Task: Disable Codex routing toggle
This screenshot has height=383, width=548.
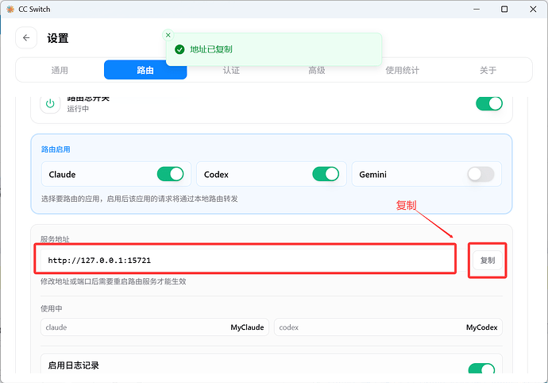Action: [326, 174]
